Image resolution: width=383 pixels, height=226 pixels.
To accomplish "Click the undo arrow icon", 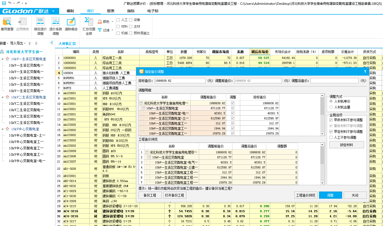I will (x=10, y=3).
